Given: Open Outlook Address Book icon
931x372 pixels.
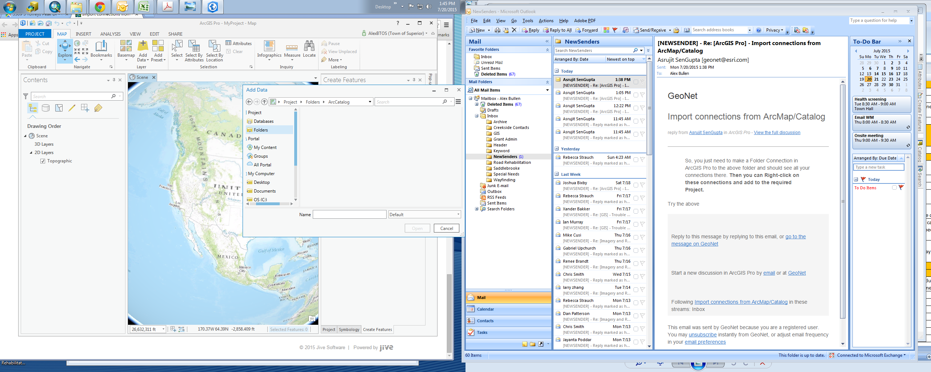Looking at the screenshot, I should 687,30.
